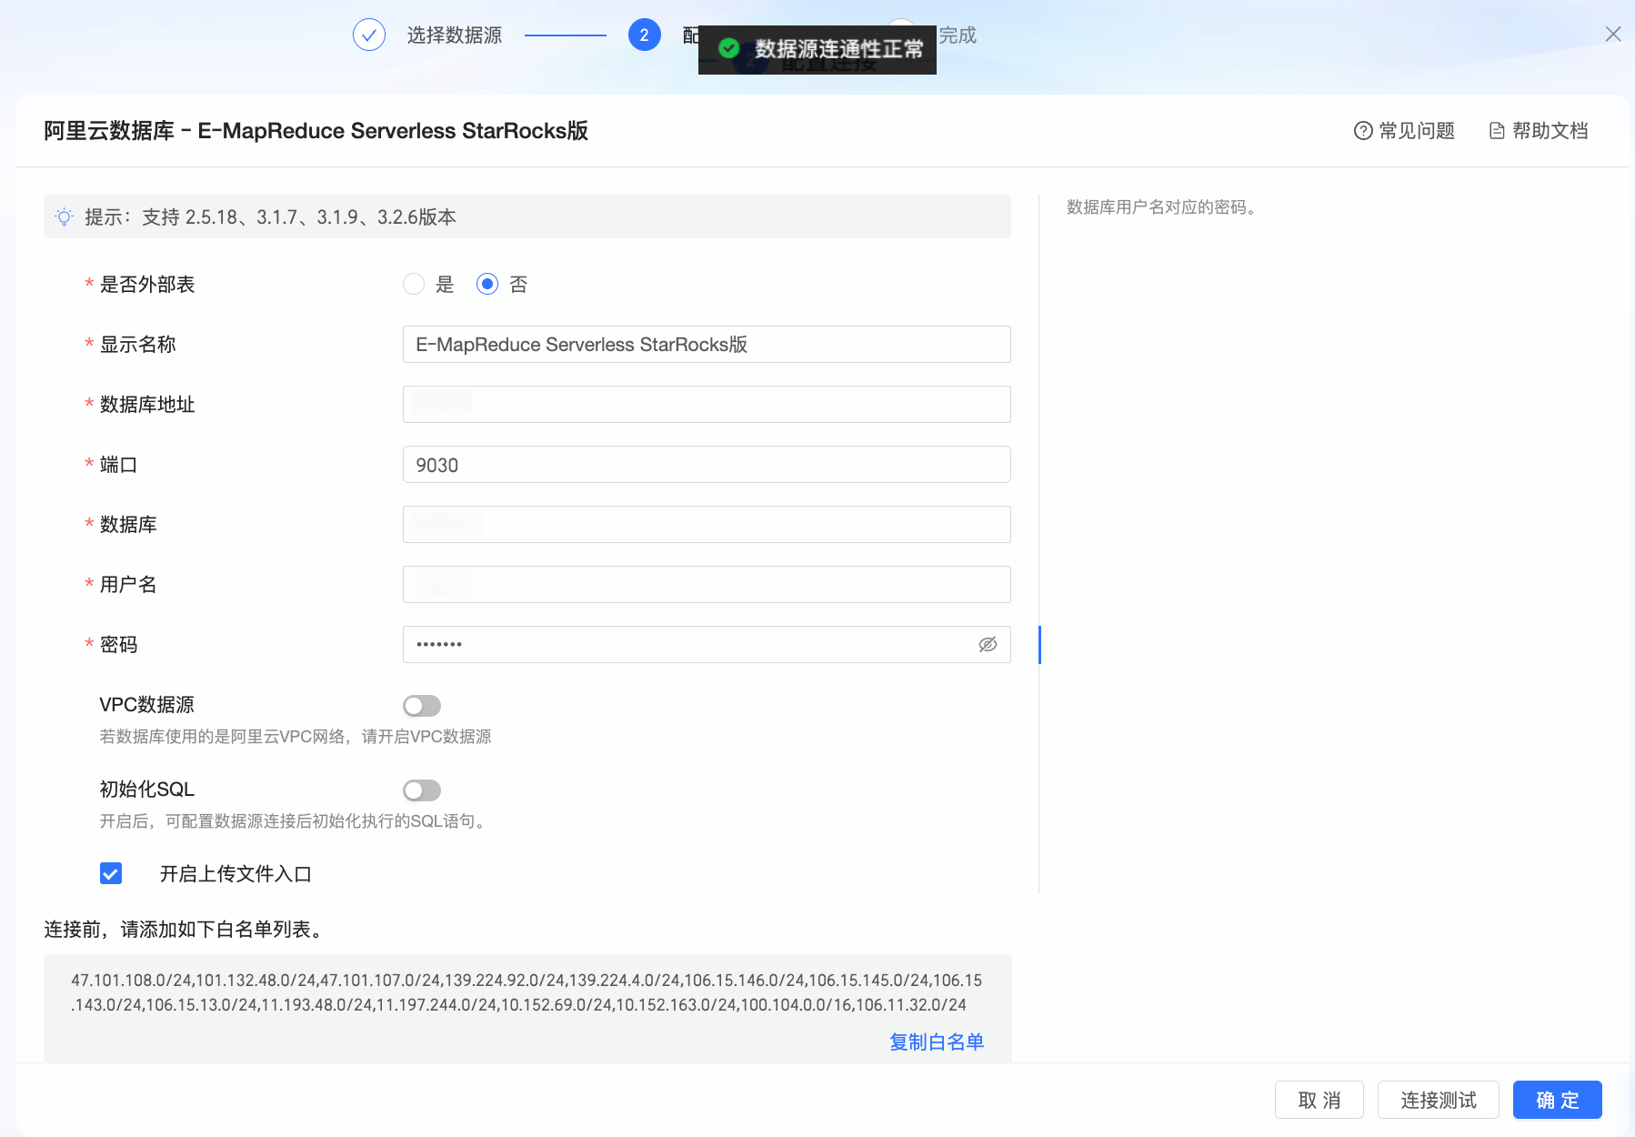This screenshot has height=1137, width=1635.
Task: Click the 连接前，请添加如下白名单列表 text
Action: [184, 929]
